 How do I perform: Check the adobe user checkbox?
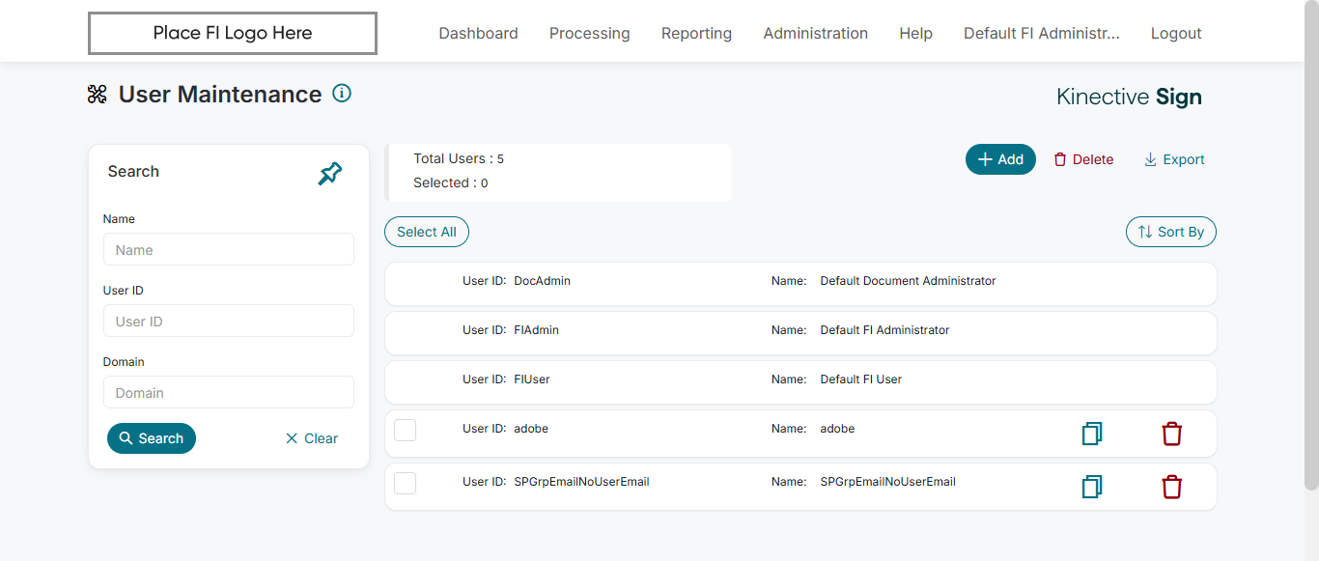(x=406, y=430)
